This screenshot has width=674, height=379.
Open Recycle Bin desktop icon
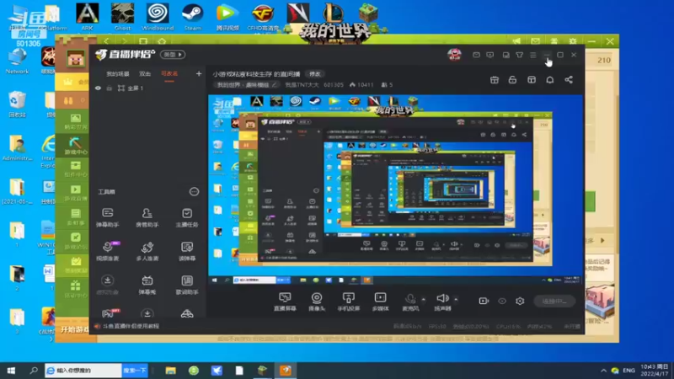17,104
